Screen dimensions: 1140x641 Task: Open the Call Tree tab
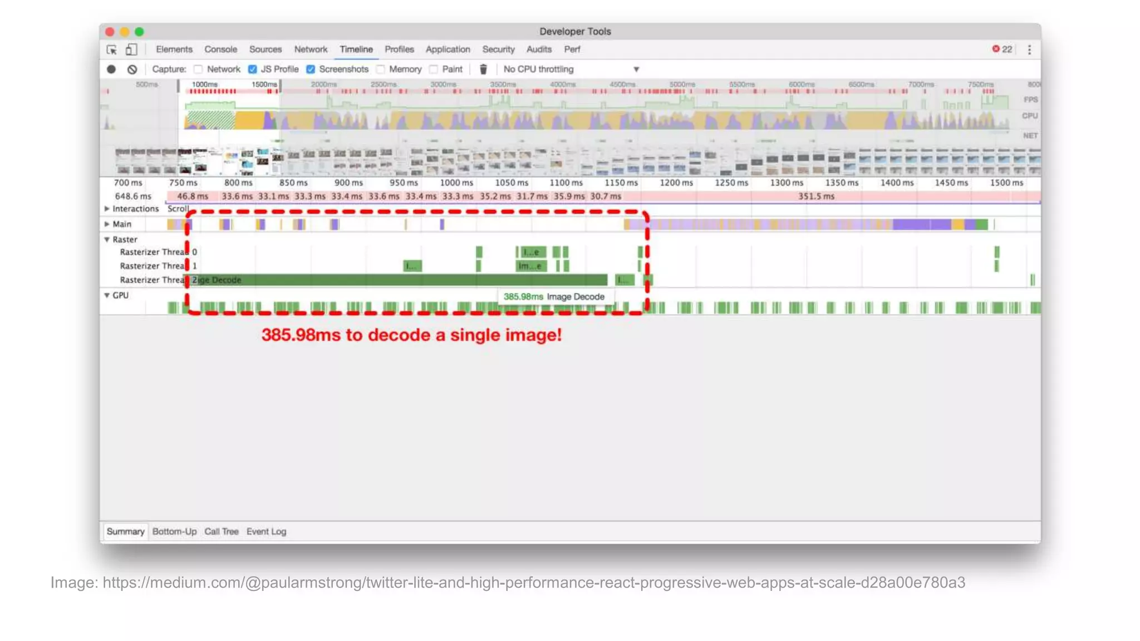(x=221, y=531)
